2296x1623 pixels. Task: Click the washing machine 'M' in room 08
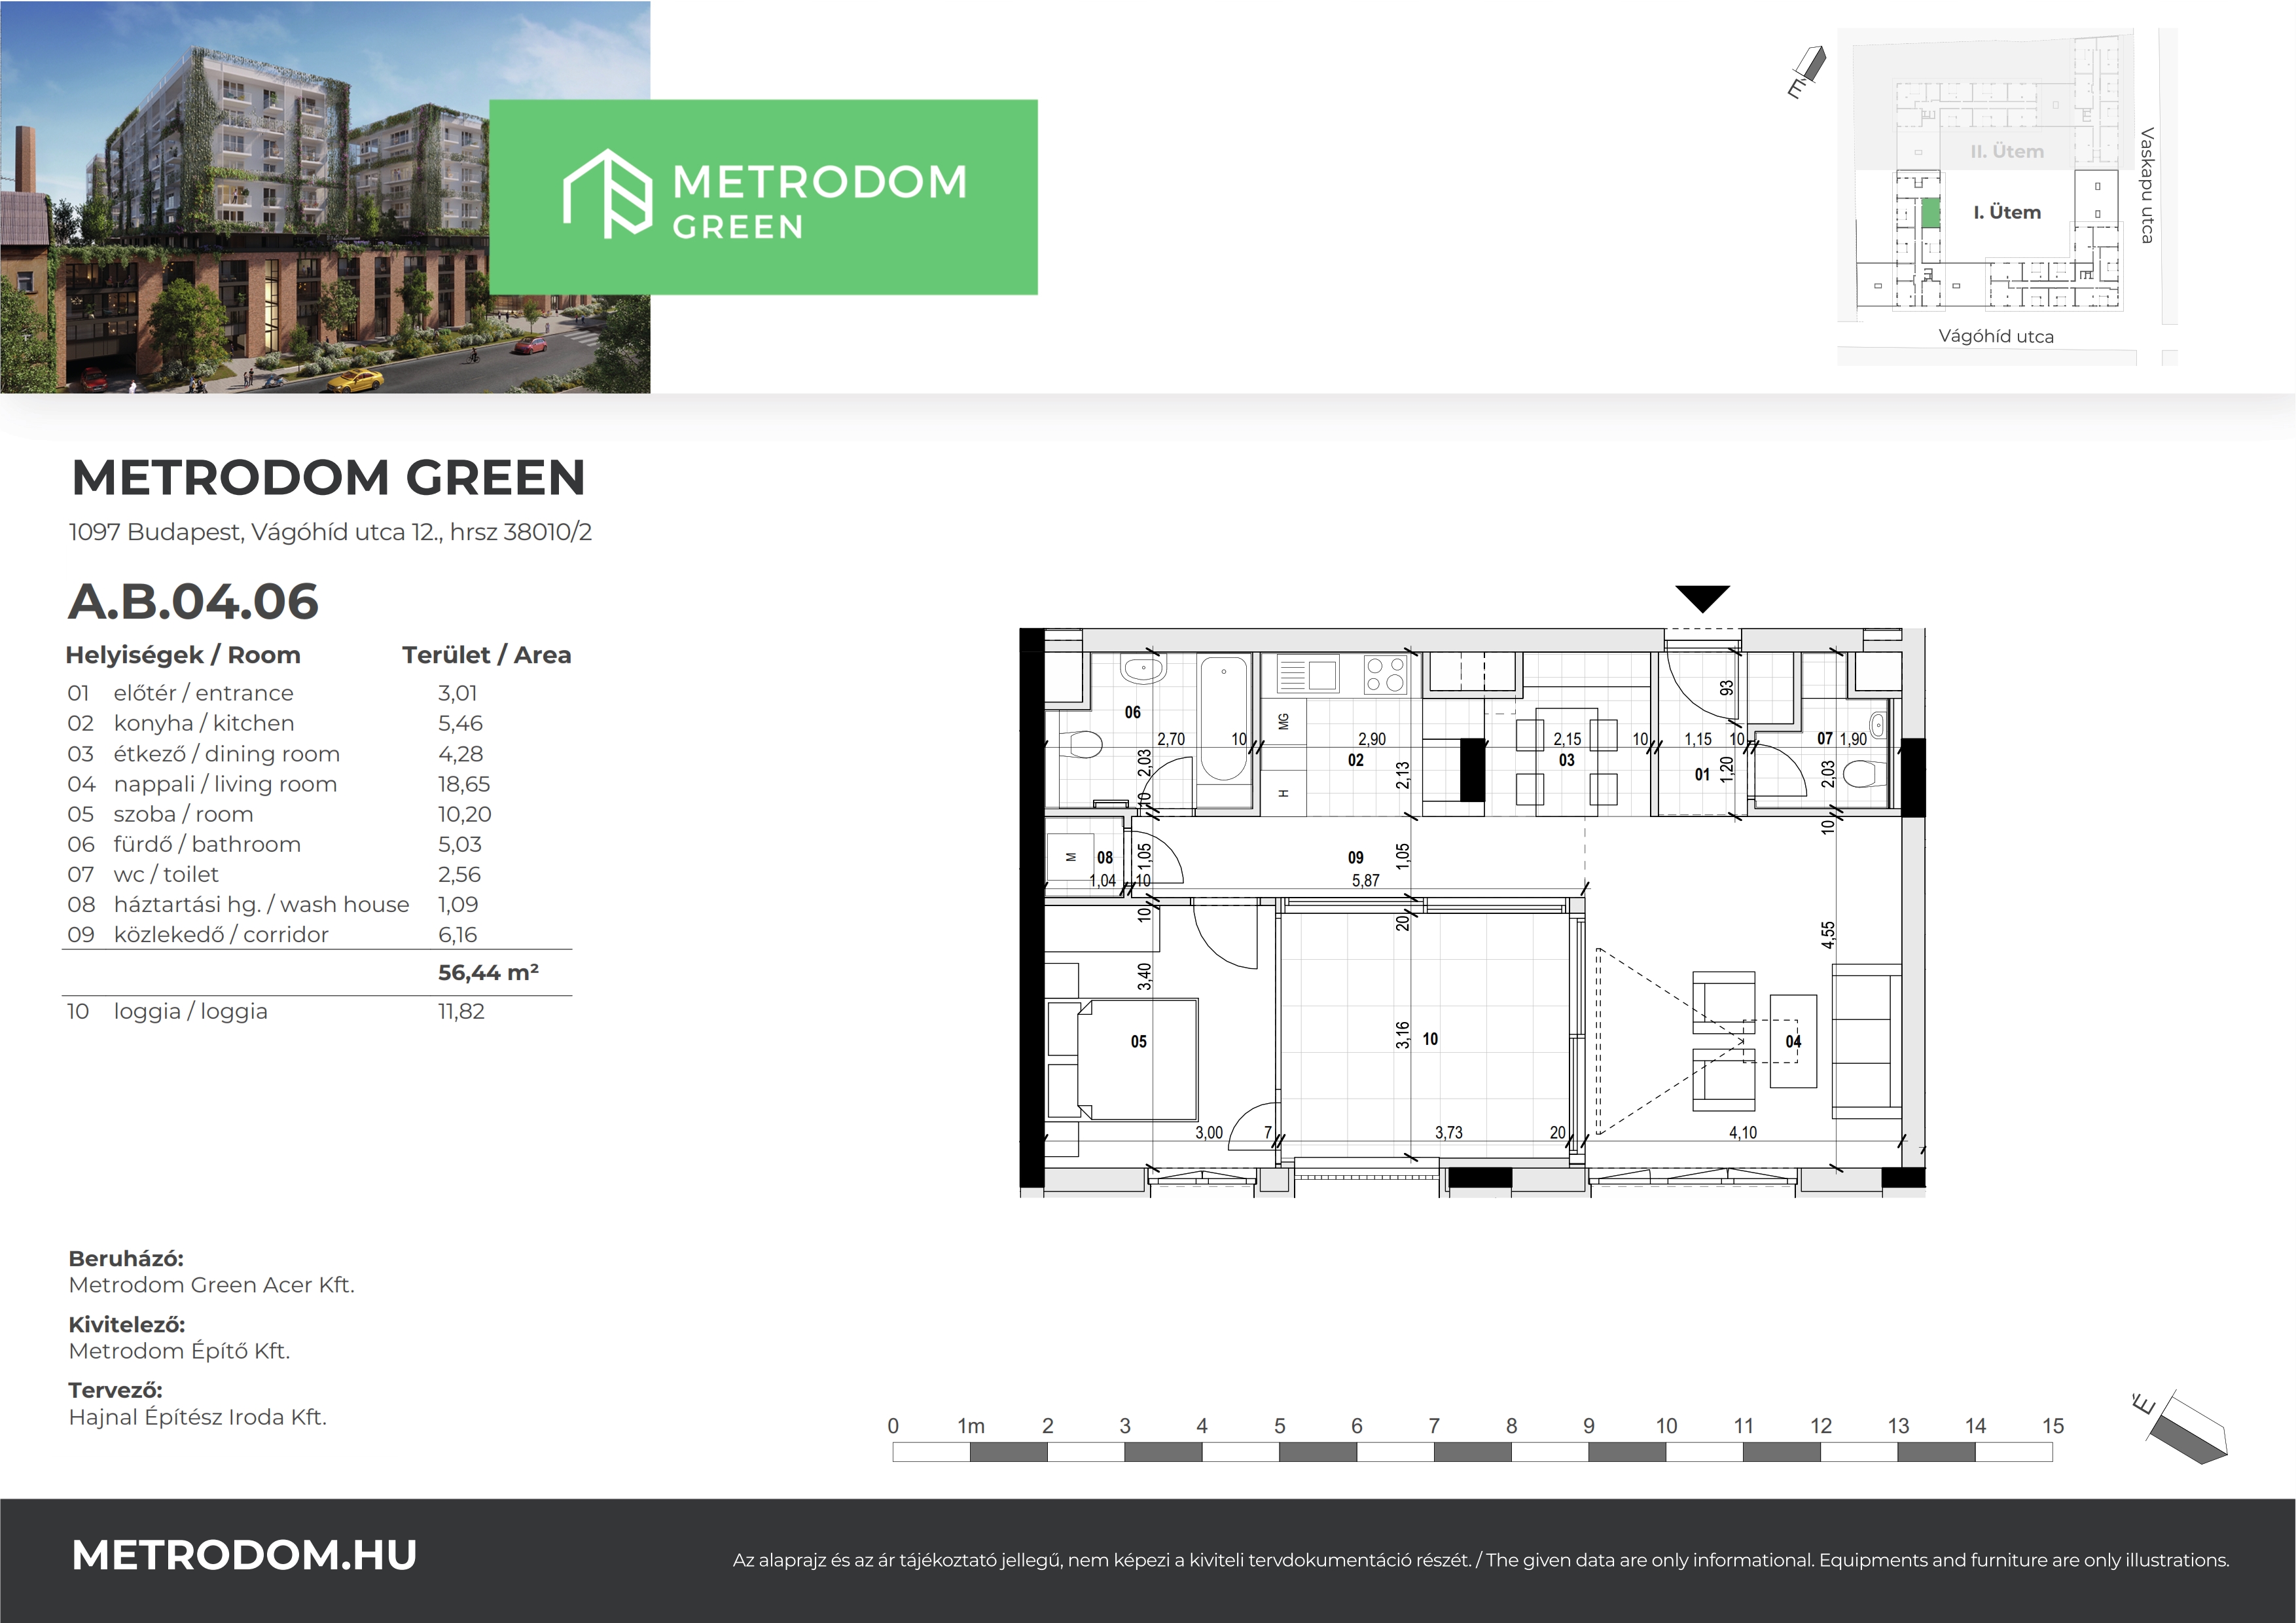coord(1070,858)
